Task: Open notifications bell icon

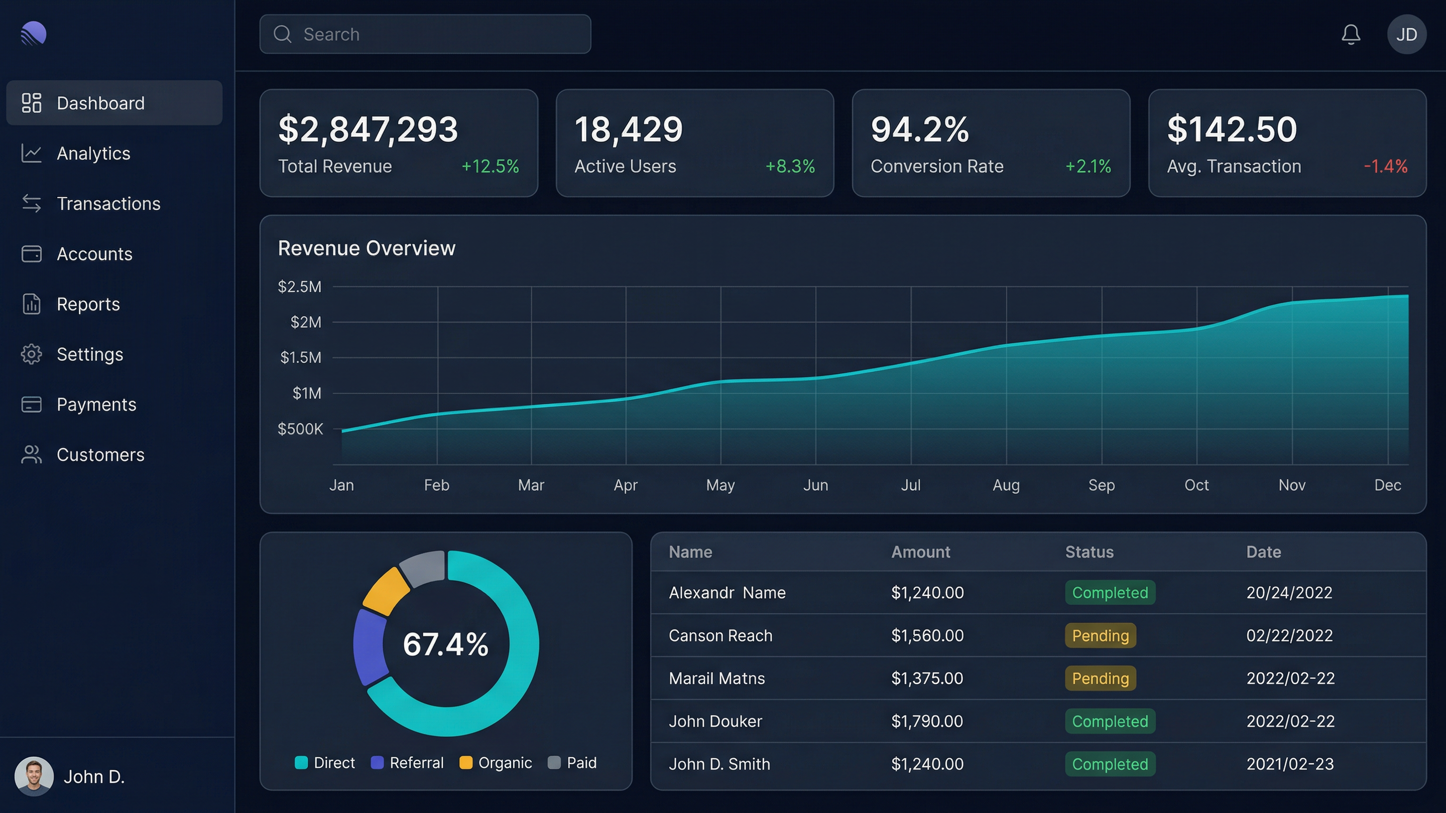Action: click(x=1351, y=34)
